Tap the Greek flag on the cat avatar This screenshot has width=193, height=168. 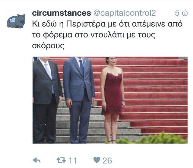point(12,20)
